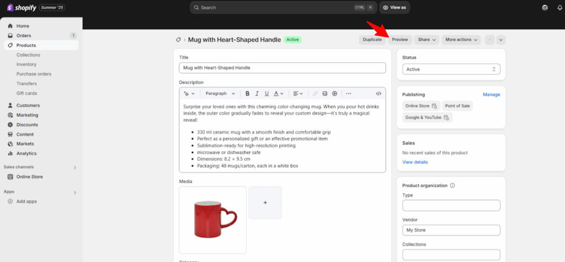
Task: Open Orders in the sidebar
Action: tap(24, 36)
